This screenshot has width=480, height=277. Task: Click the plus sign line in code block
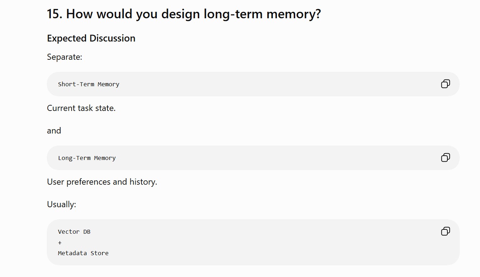tap(60, 243)
